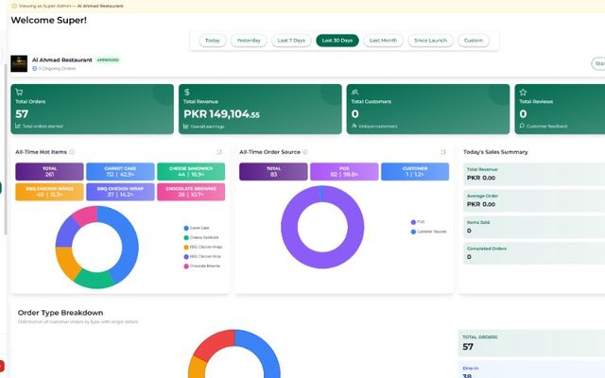The width and height of the screenshot is (605, 378).
Task: Click the Carrot Cake tile
Action: click(x=120, y=172)
